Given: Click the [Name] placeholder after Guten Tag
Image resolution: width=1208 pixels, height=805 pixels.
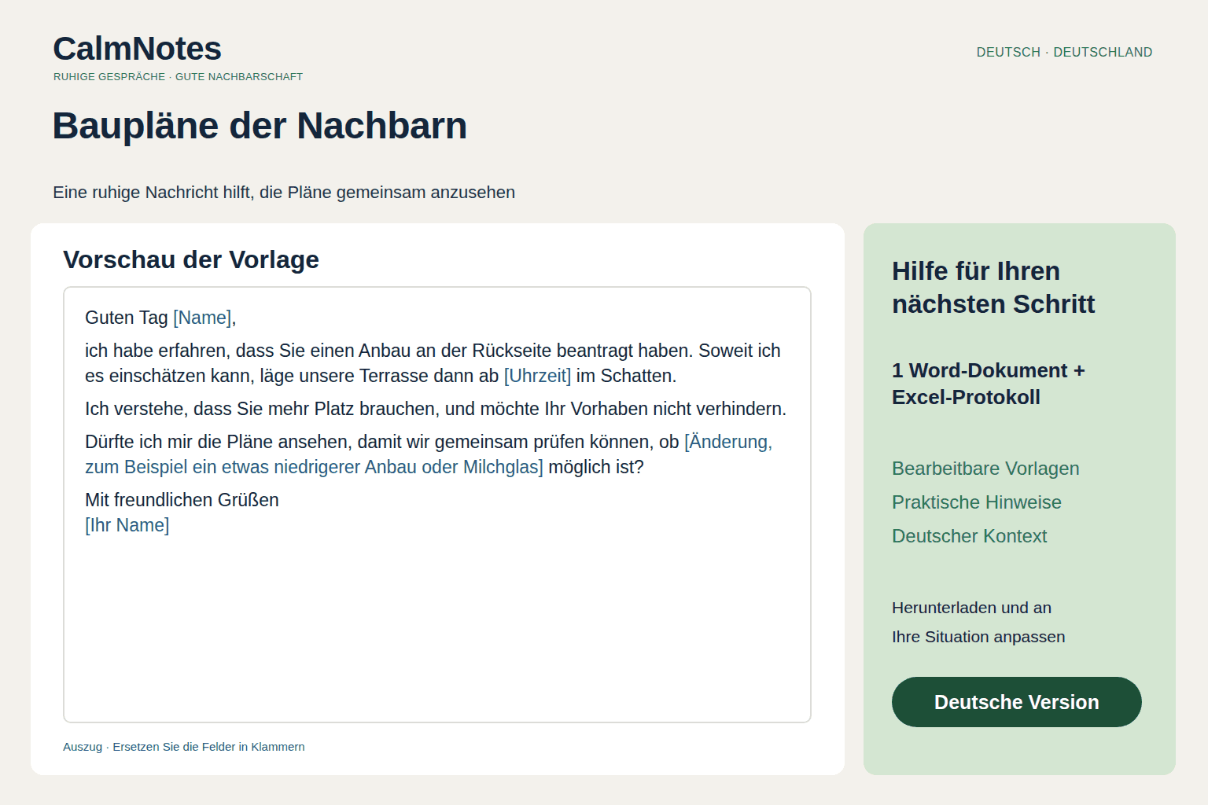Looking at the screenshot, I should pos(202,318).
